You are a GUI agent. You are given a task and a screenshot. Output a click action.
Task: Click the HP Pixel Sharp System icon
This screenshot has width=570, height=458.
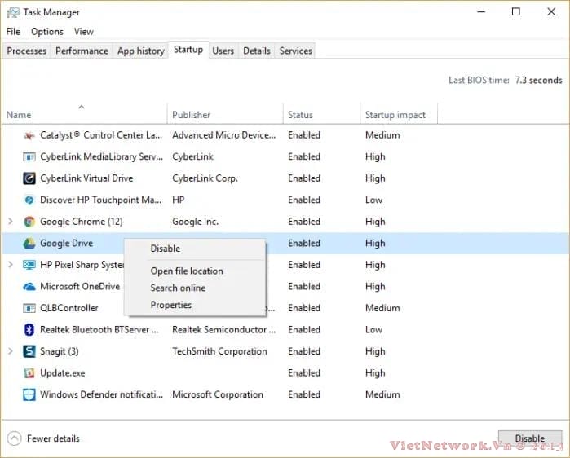coord(29,265)
